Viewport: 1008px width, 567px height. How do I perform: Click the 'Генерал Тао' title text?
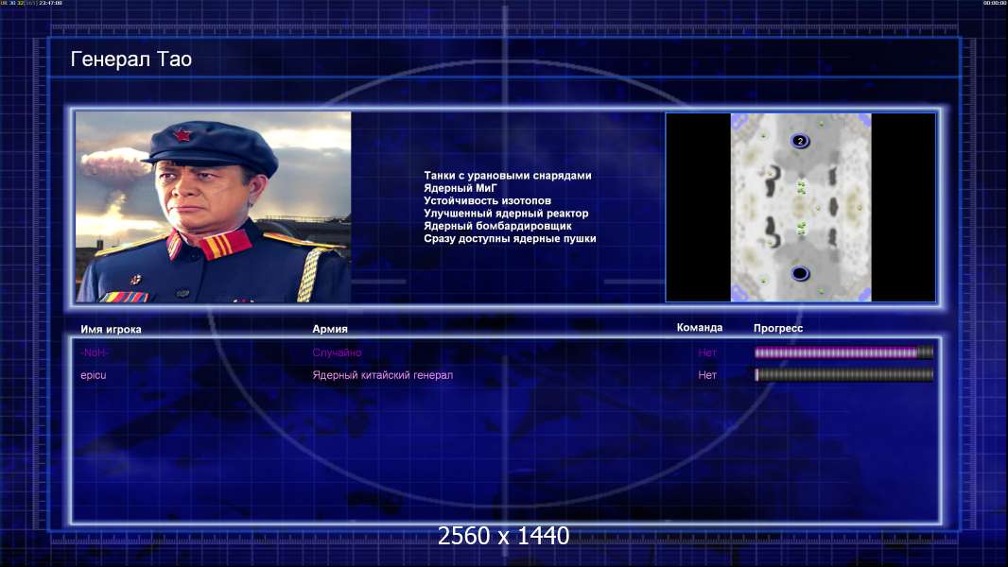131,60
